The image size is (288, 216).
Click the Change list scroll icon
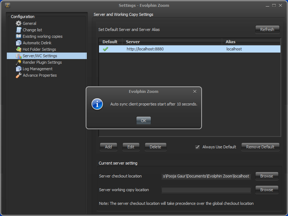coord(19,30)
